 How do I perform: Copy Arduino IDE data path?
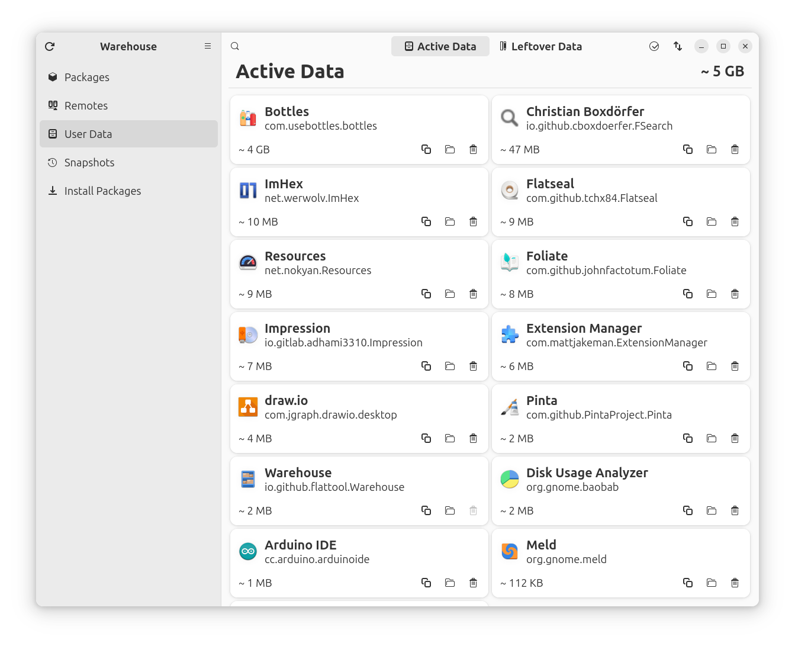(x=426, y=583)
